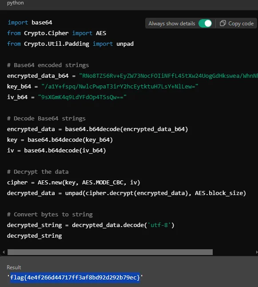Click the Always show details text

172,24
